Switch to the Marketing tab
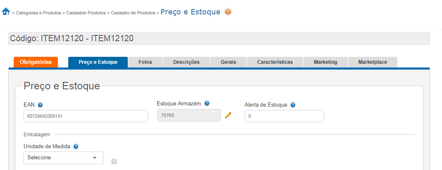Screen dimensions: 442x170 pos(325,62)
